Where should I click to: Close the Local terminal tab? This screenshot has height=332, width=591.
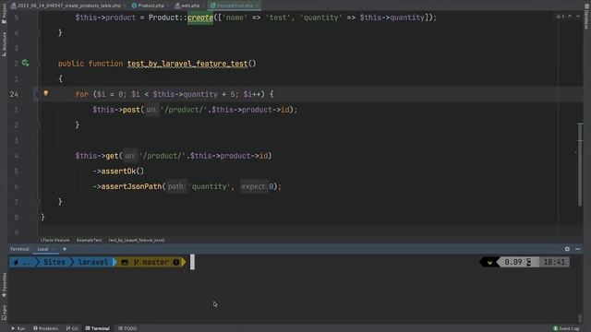(54, 249)
